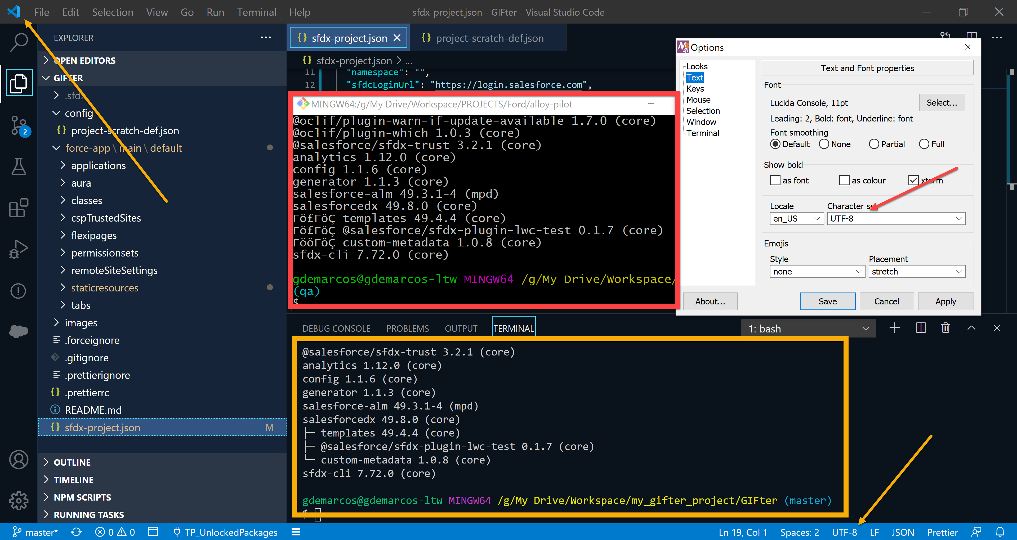Image resolution: width=1017 pixels, height=540 pixels.
Task: Open the Manage gear icon
Action: click(19, 501)
